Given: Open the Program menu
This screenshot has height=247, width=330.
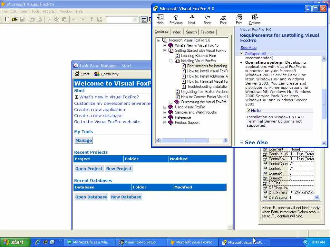Looking at the screenshot, I should click(50, 11).
